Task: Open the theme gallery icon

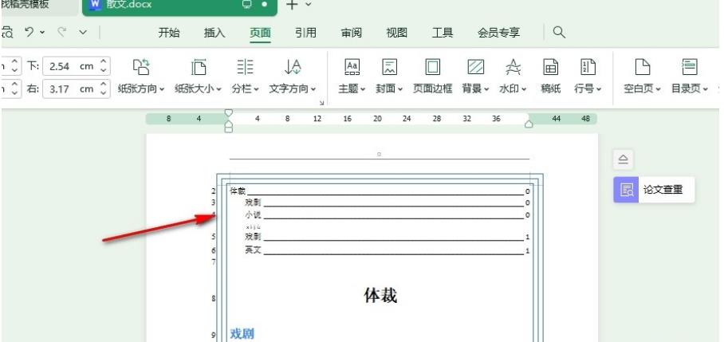Action: click(x=352, y=68)
